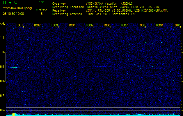
Task: Click the 1003 time axis marker
Action: (x=54, y=25)
